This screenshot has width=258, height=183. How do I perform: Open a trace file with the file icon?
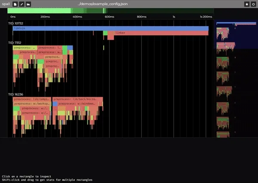(15, 4)
